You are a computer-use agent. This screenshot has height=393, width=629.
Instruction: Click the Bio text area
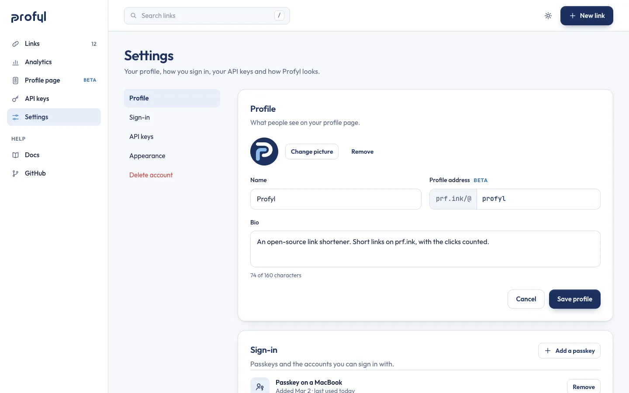425,249
